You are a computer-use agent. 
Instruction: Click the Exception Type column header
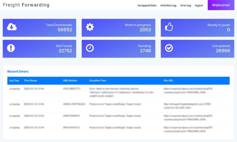click(x=98, y=80)
